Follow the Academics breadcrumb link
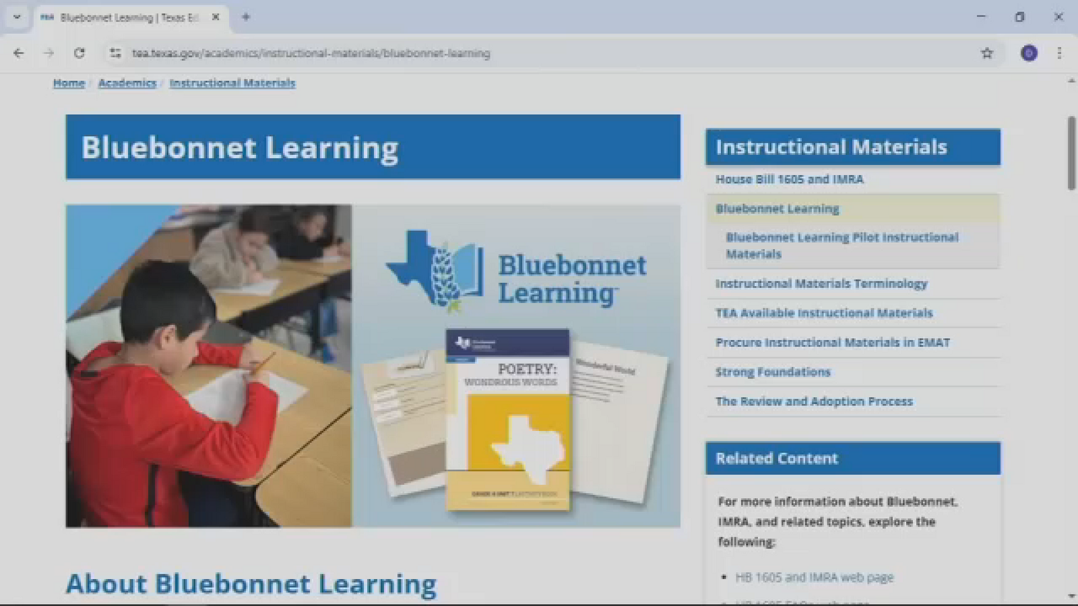The image size is (1078, 606). point(127,83)
